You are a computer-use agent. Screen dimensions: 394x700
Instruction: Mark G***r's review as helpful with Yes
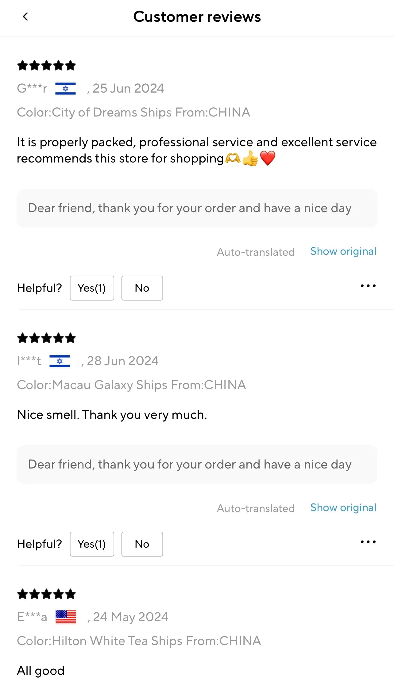[92, 288]
